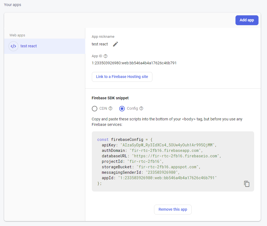The height and width of the screenshot is (226, 267).
Task: Click the Remove this app button
Action: (x=173, y=210)
